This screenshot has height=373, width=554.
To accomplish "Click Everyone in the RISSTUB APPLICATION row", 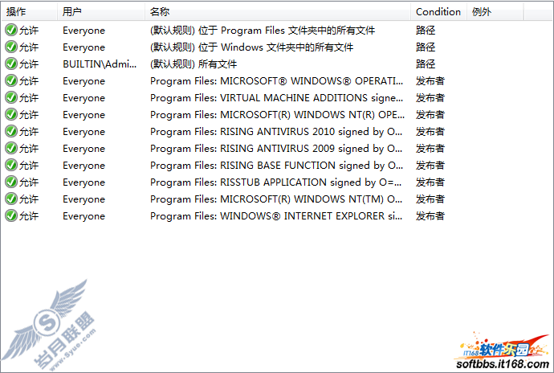I will pos(84,182).
